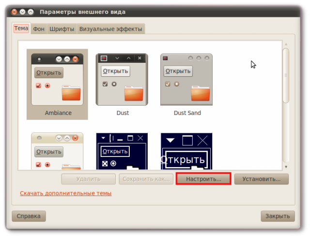Click the Настроить... button
This screenshot has width=310, height=238.
(203, 179)
